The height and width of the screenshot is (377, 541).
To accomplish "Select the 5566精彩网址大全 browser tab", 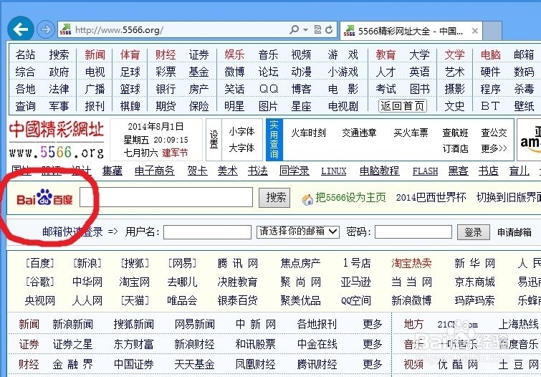I will (411, 31).
